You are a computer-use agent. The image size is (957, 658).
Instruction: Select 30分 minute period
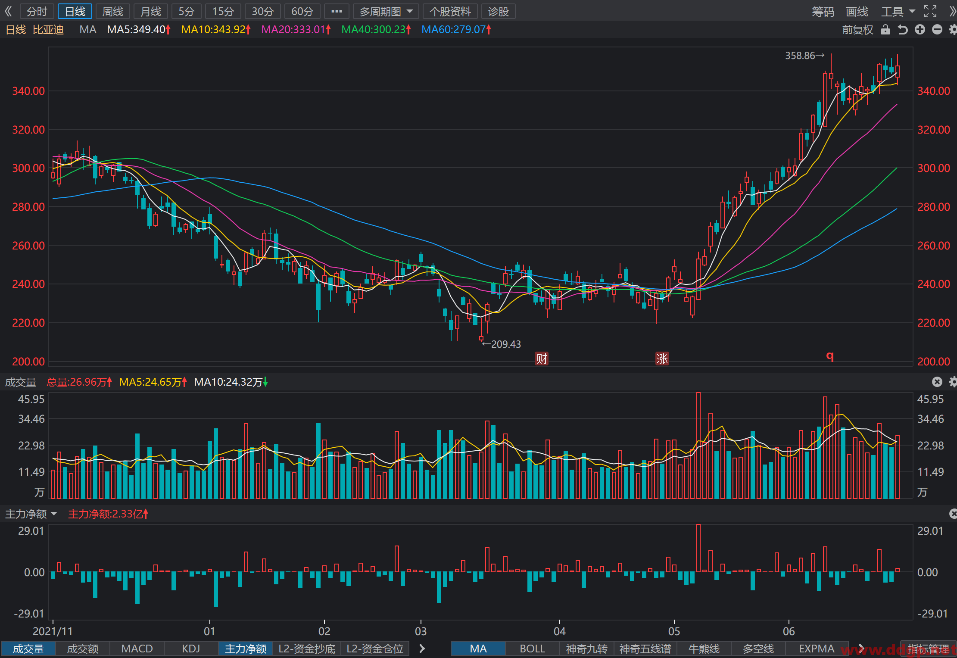click(263, 11)
